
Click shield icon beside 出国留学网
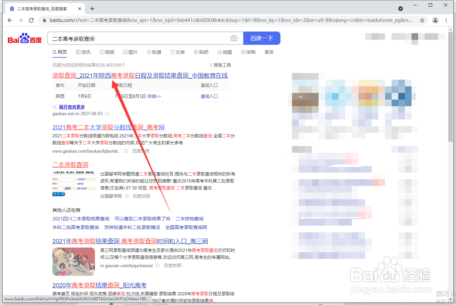pyautogui.click(x=126, y=196)
